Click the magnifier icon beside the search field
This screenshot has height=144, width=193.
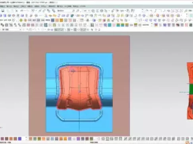(73, 11)
